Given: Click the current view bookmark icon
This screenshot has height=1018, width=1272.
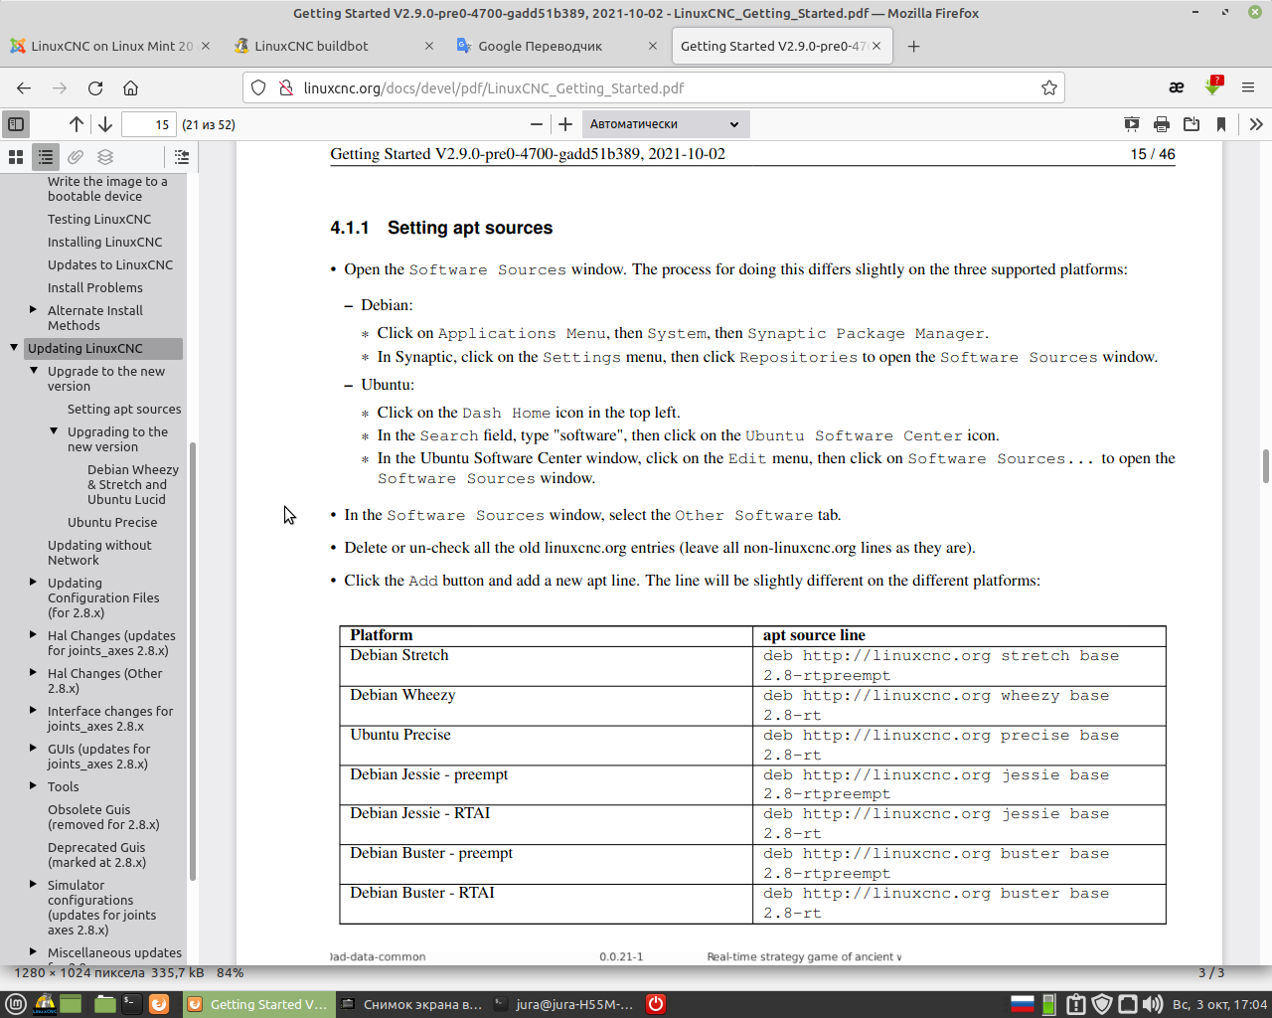Looking at the screenshot, I should pyautogui.click(x=1220, y=124).
